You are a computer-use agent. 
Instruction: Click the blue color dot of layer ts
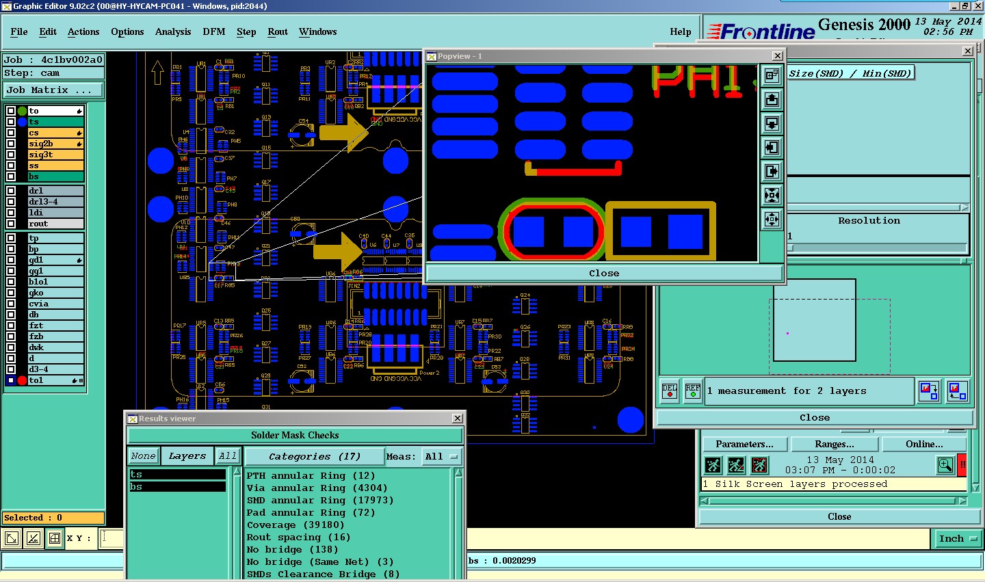[x=22, y=122]
